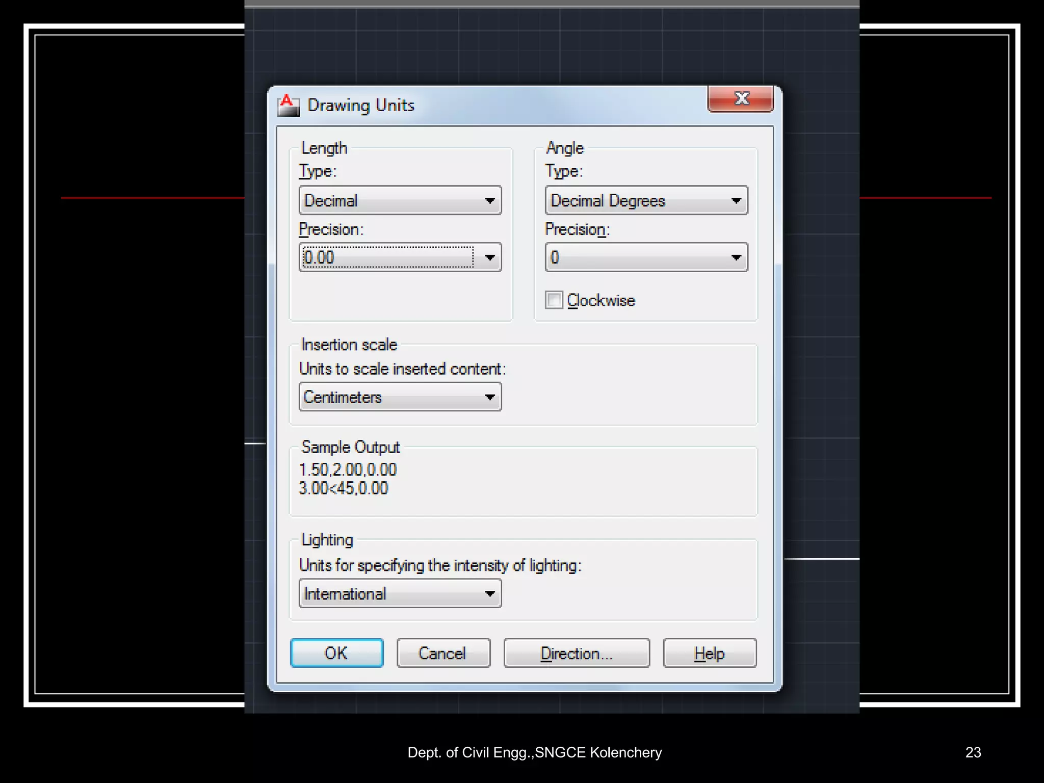This screenshot has width=1044, height=783.
Task: Click the Decimal text in Length Type
Action: click(331, 201)
